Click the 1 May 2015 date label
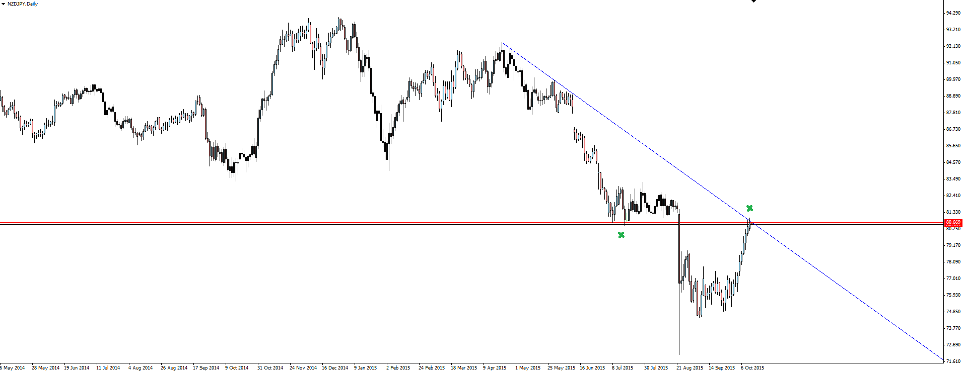The width and height of the screenshot is (963, 372). 527,368
